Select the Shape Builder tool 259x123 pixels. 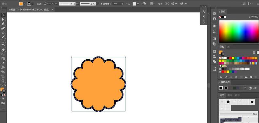pyautogui.click(x=3, y=54)
